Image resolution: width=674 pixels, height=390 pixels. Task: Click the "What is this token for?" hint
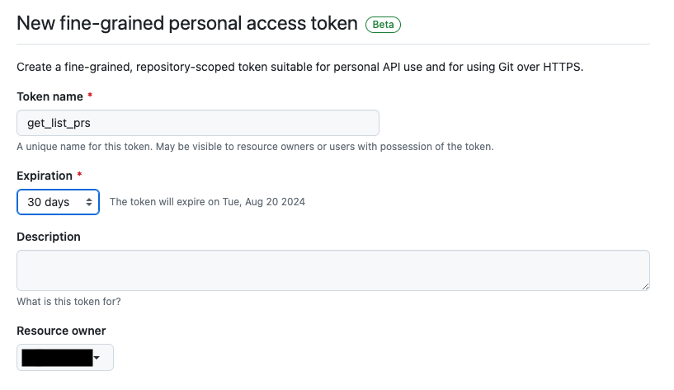pos(68,301)
